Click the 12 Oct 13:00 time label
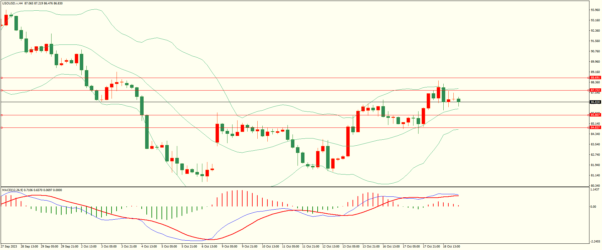This screenshot has height=250, width=602. point(331,247)
